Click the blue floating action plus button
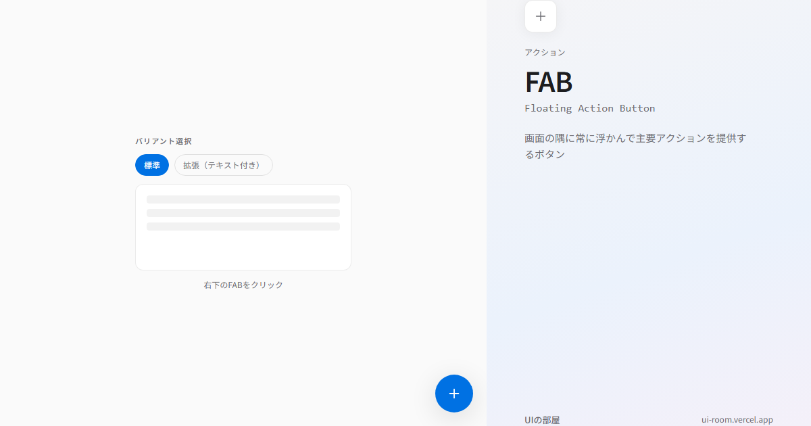The height and width of the screenshot is (426, 811). [x=454, y=394]
